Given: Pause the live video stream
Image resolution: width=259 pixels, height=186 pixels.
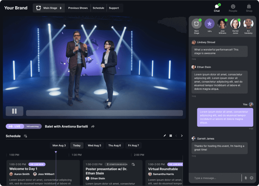Looking at the screenshot, I should tap(14, 111).
